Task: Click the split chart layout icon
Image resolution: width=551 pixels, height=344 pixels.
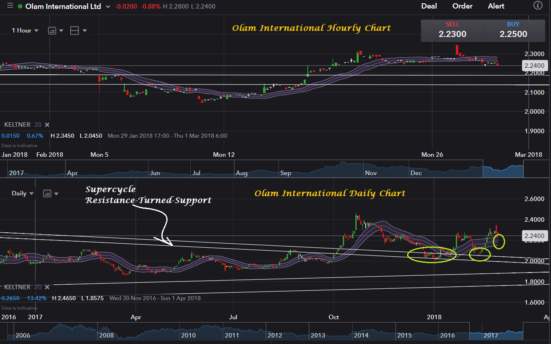Action: click(74, 30)
